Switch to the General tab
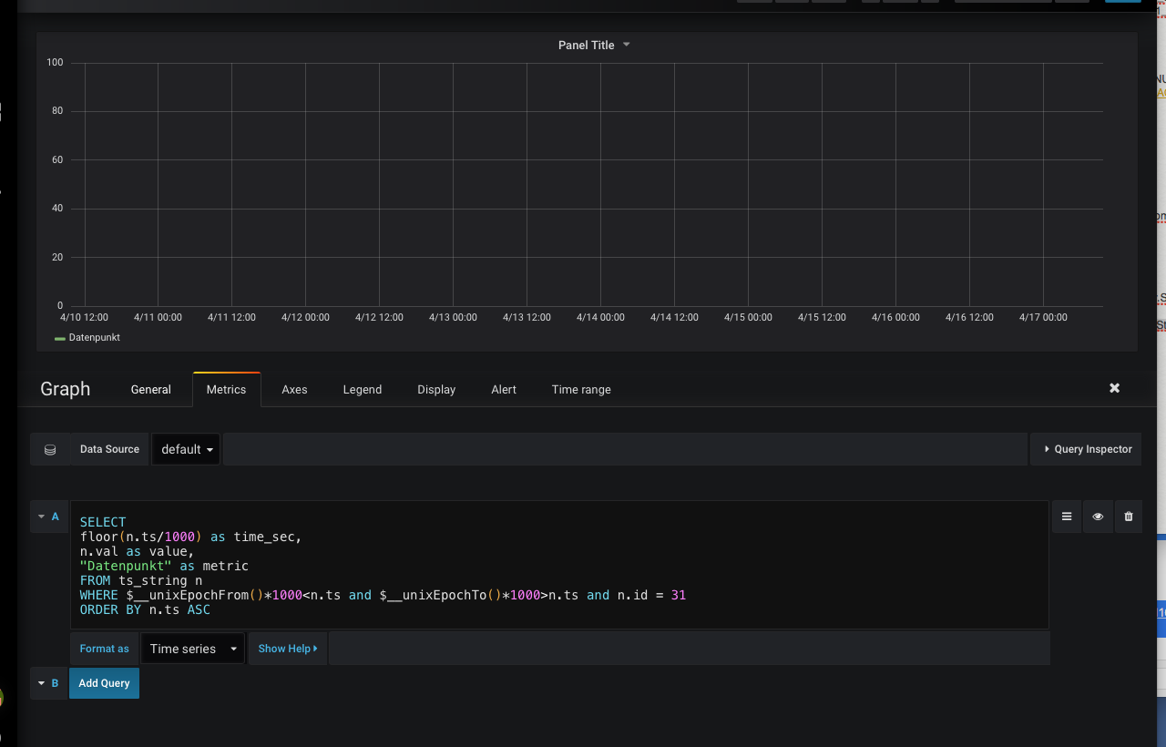Screen dimensions: 1166x747 [150, 389]
